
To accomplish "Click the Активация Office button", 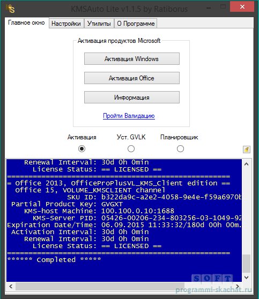I will (132, 78).
